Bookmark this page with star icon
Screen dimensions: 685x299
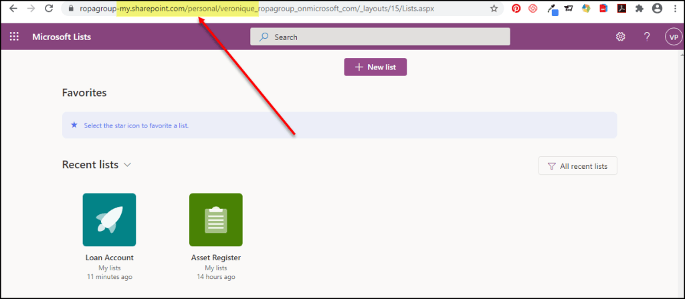[x=494, y=9]
